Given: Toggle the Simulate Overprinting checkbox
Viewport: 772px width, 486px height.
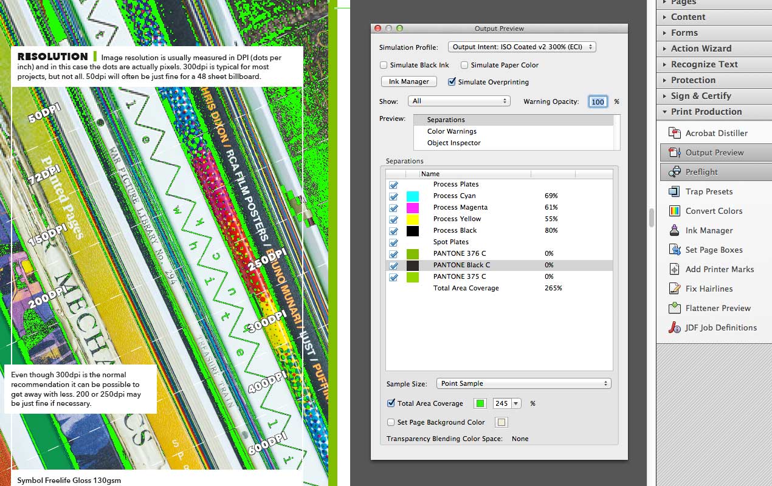Looking at the screenshot, I should (452, 82).
